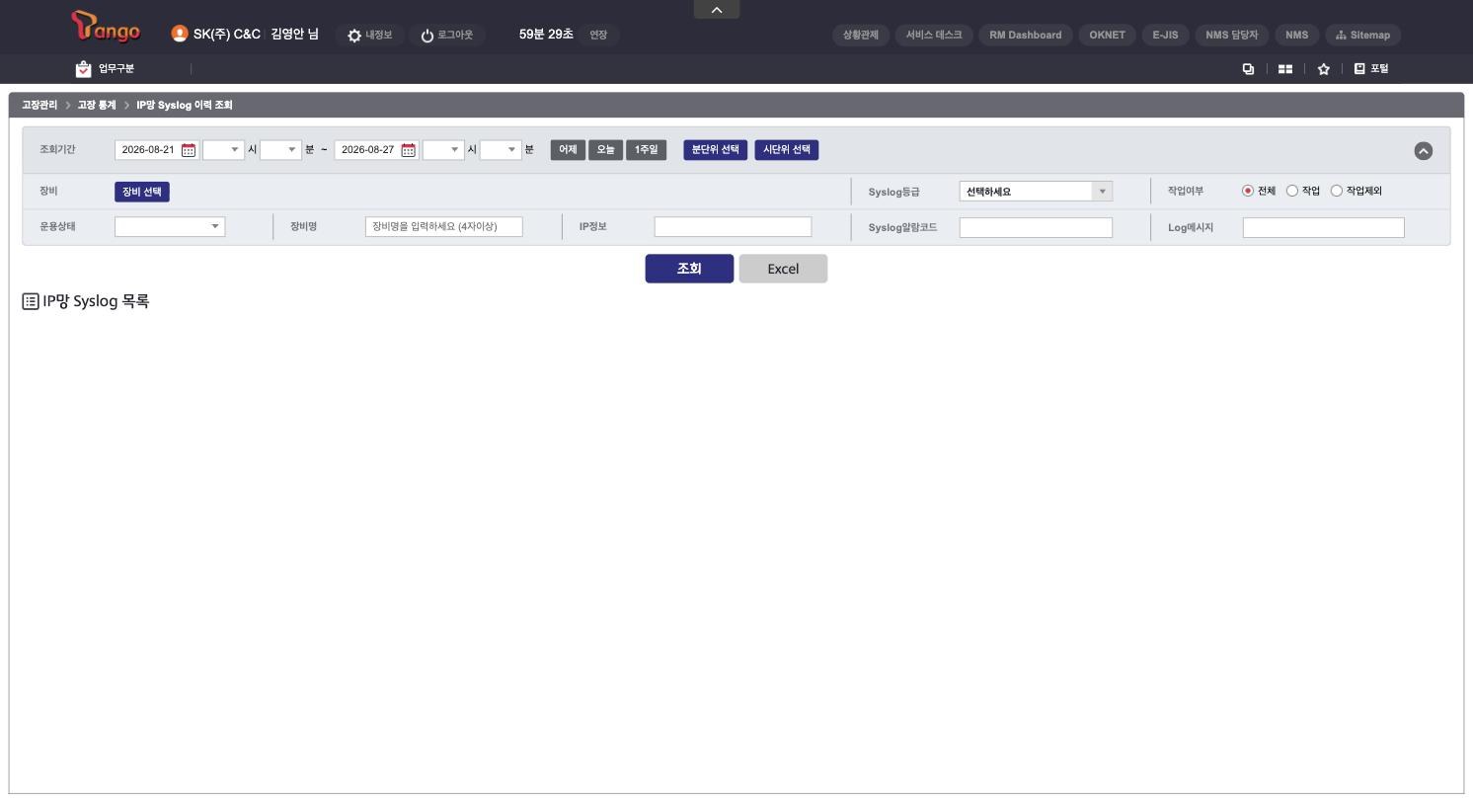The image size is (1473, 802).
Task: Expand the start hour dropdown
Action: click(x=223, y=150)
